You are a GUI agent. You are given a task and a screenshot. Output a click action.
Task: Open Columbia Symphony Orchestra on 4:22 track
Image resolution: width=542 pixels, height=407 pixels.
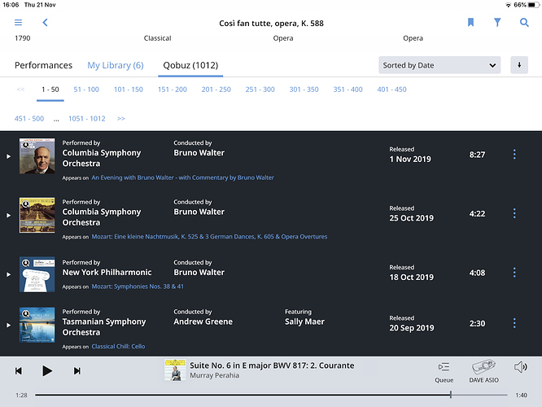click(x=102, y=217)
